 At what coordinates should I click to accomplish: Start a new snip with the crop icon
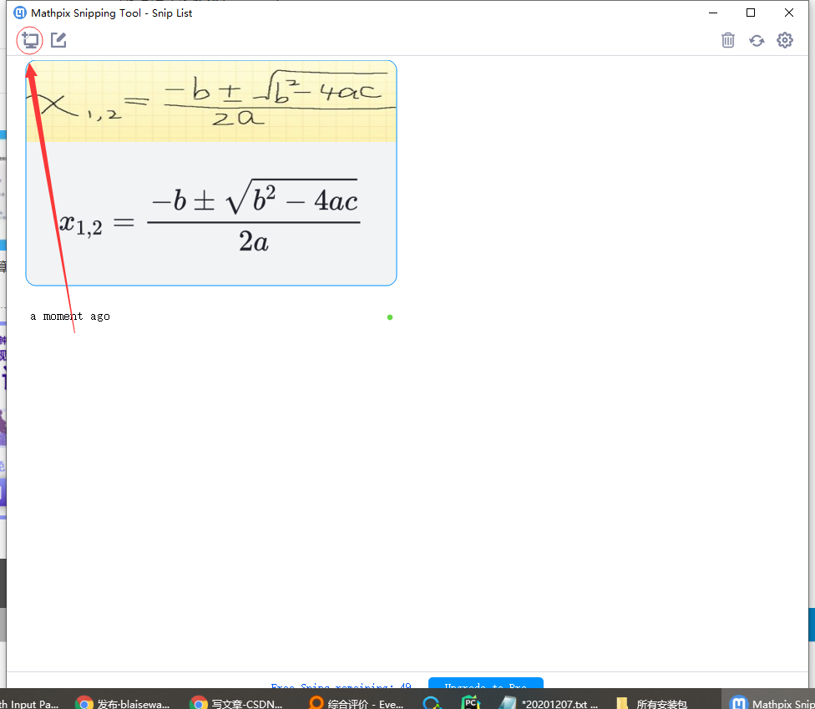click(x=29, y=39)
